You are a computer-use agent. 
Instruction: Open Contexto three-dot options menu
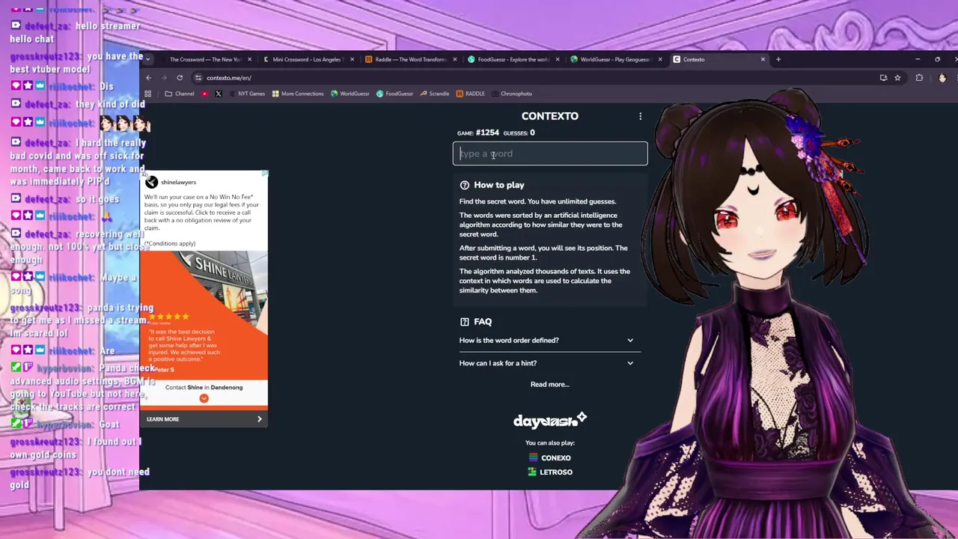click(640, 116)
